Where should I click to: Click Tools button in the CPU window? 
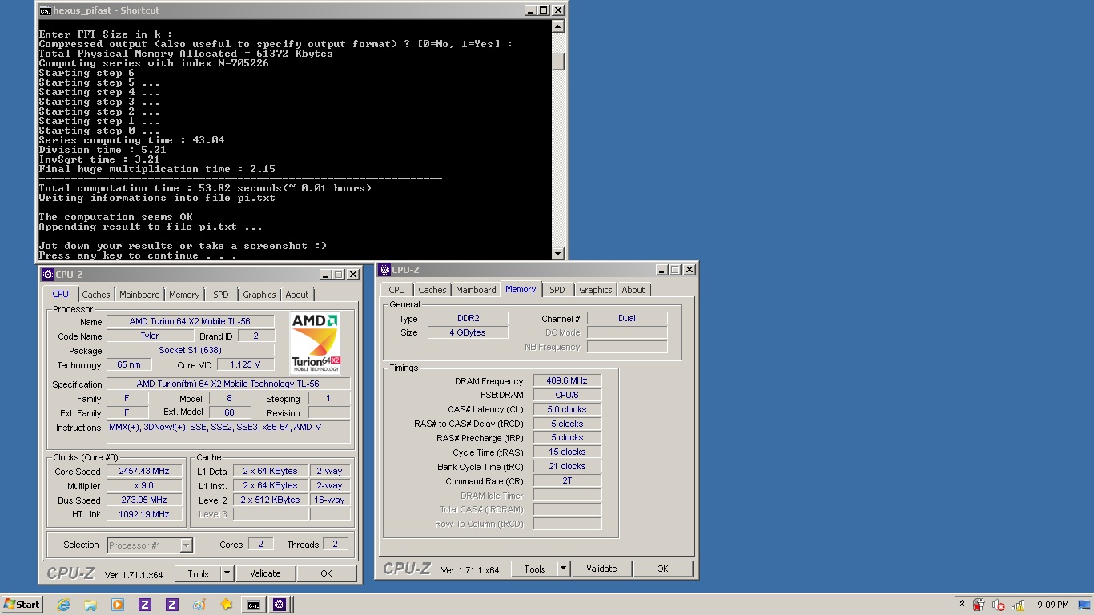(x=198, y=573)
